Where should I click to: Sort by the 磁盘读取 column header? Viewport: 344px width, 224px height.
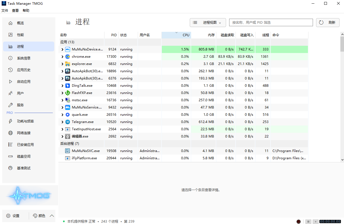point(226,35)
